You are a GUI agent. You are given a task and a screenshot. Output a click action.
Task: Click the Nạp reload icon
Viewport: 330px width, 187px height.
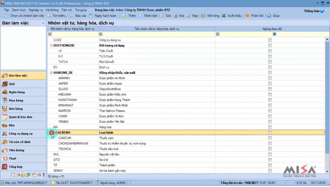point(188,16)
